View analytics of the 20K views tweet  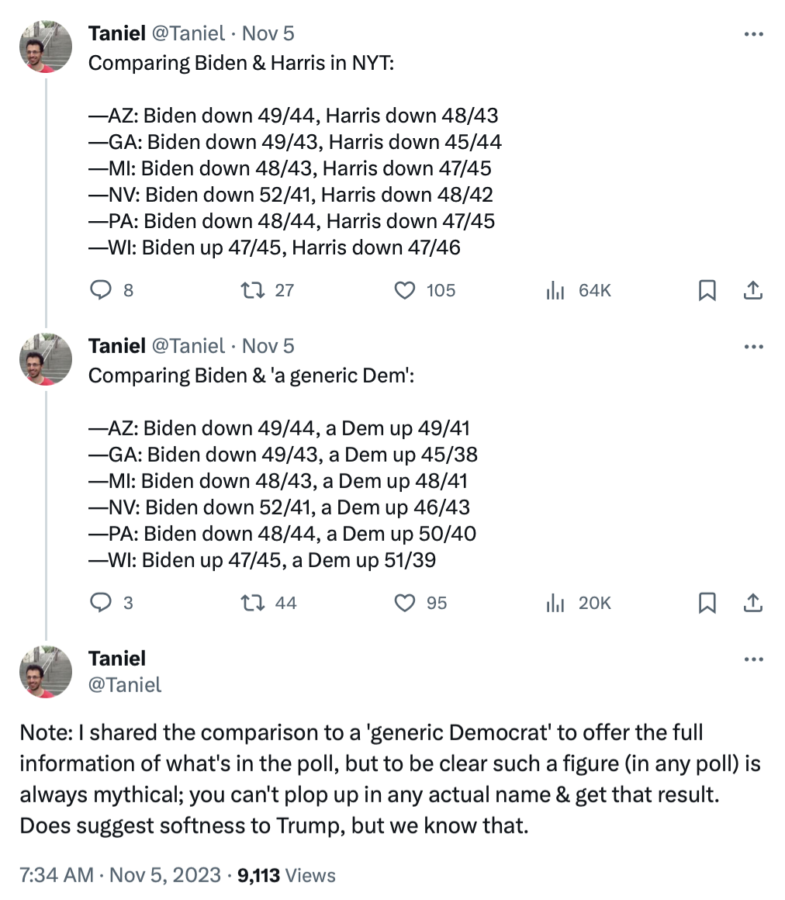555,603
